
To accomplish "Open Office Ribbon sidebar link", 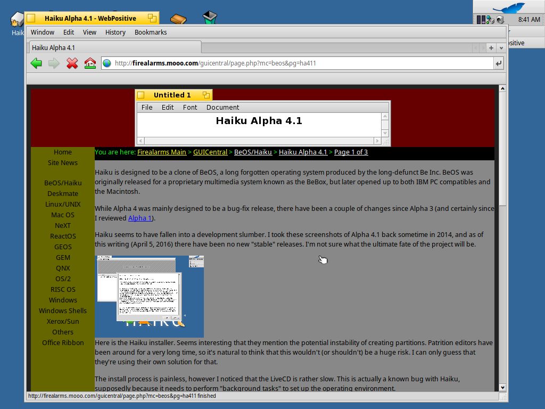I will [x=63, y=343].
